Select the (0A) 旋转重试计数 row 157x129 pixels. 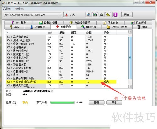pyautogui.click(x=61, y=54)
